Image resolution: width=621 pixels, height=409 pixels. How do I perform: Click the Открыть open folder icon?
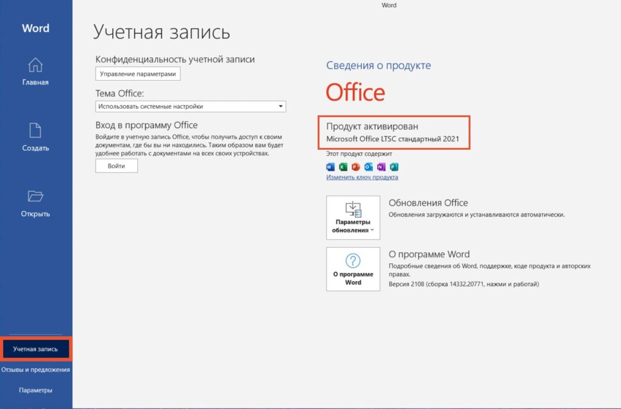[x=35, y=196]
